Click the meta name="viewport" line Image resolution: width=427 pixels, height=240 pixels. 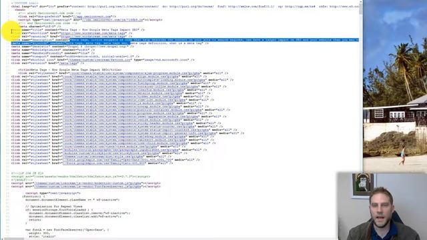pyautogui.click(x=75, y=56)
